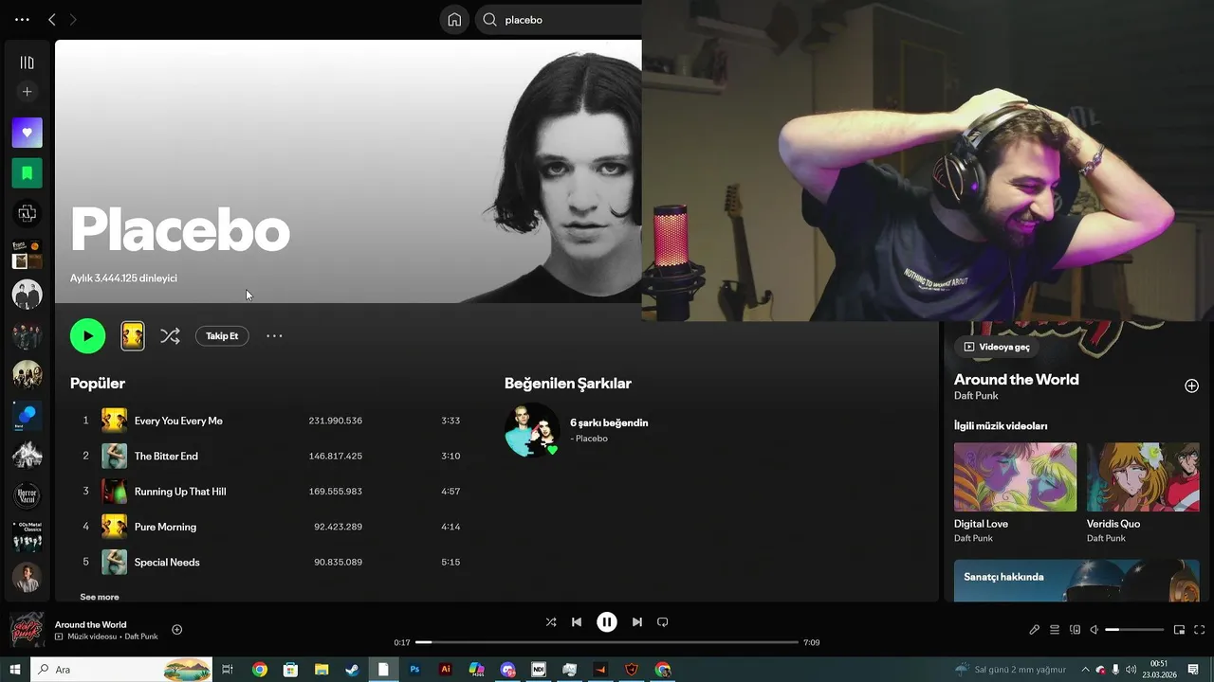
Task: Play Placebo with the green play button
Action: point(87,335)
